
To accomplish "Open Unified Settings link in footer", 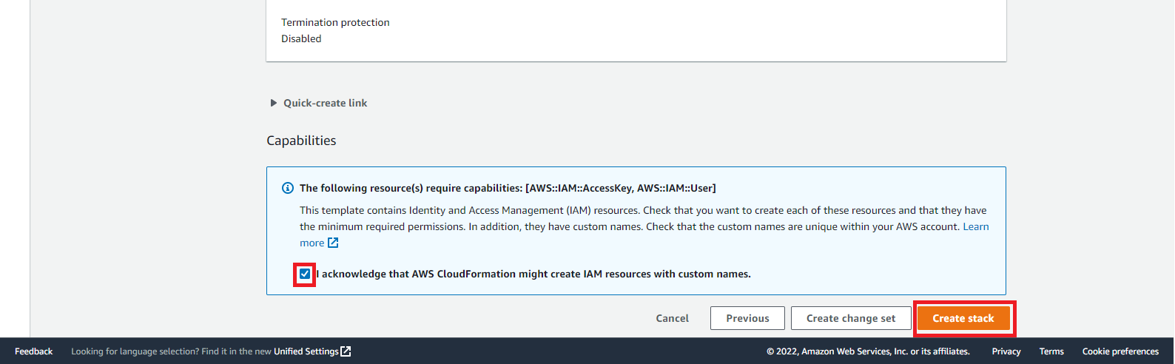I will (x=306, y=351).
